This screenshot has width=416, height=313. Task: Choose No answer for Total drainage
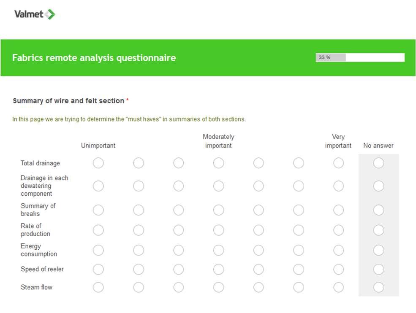tap(378, 163)
